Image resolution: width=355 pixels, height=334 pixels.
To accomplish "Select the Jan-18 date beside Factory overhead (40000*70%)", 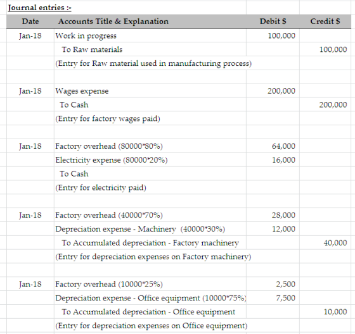I will [30, 215].
